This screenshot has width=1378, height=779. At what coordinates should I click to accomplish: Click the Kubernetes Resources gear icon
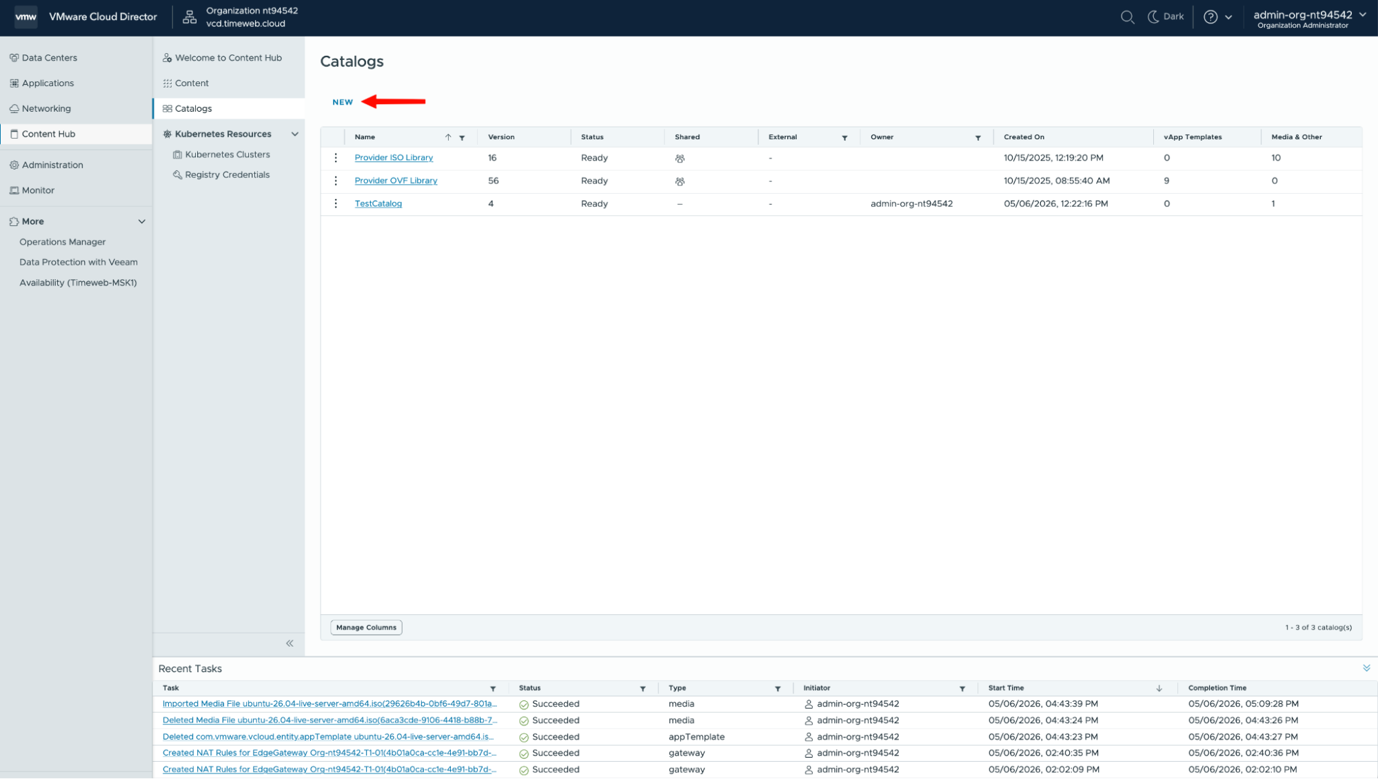167,134
